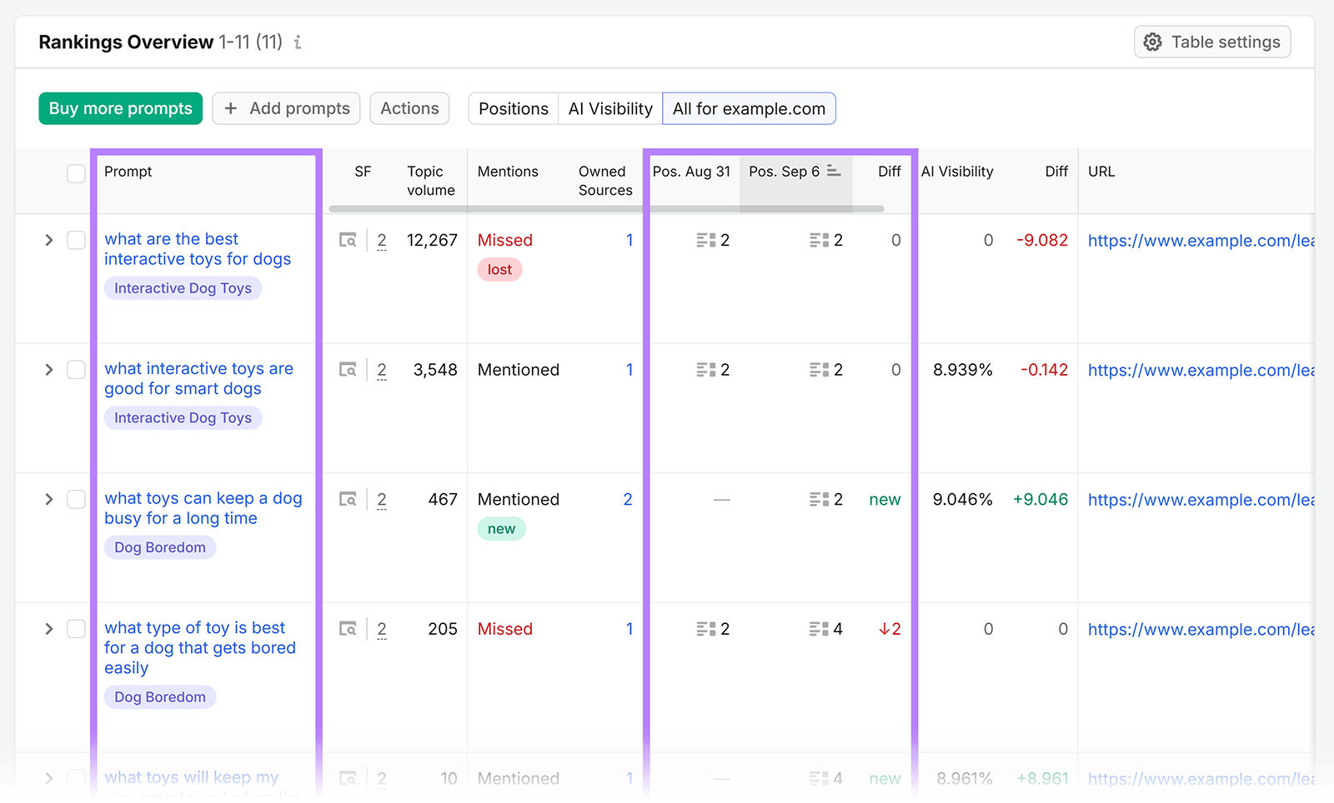
Task: Click Aug 31 position icon in first row
Action: point(706,240)
